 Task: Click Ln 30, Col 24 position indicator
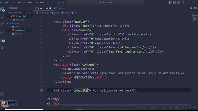[142, 108]
